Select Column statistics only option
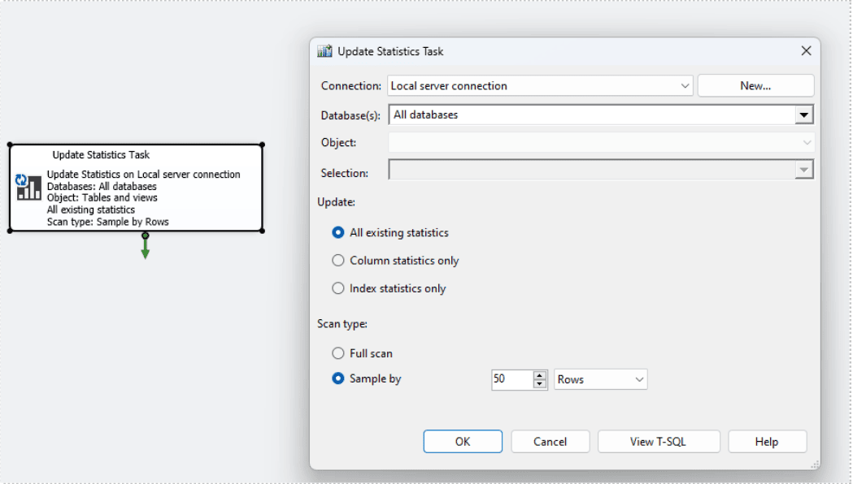Image resolution: width=853 pixels, height=484 pixels. (337, 260)
